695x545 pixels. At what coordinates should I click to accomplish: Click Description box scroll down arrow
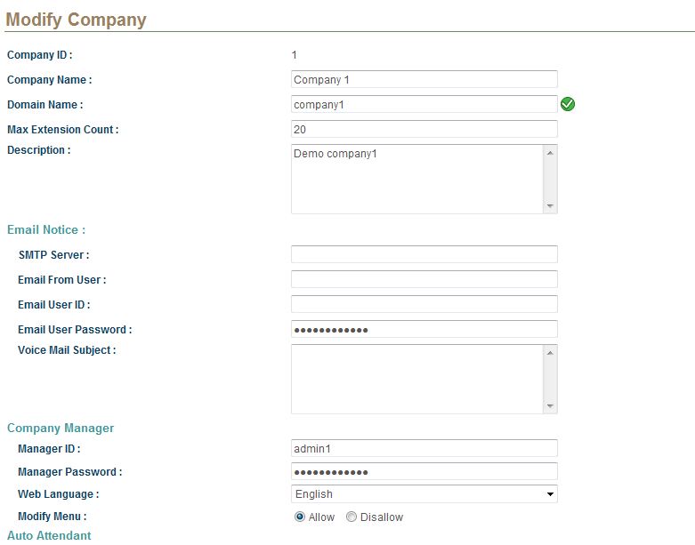tap(550, 206)
